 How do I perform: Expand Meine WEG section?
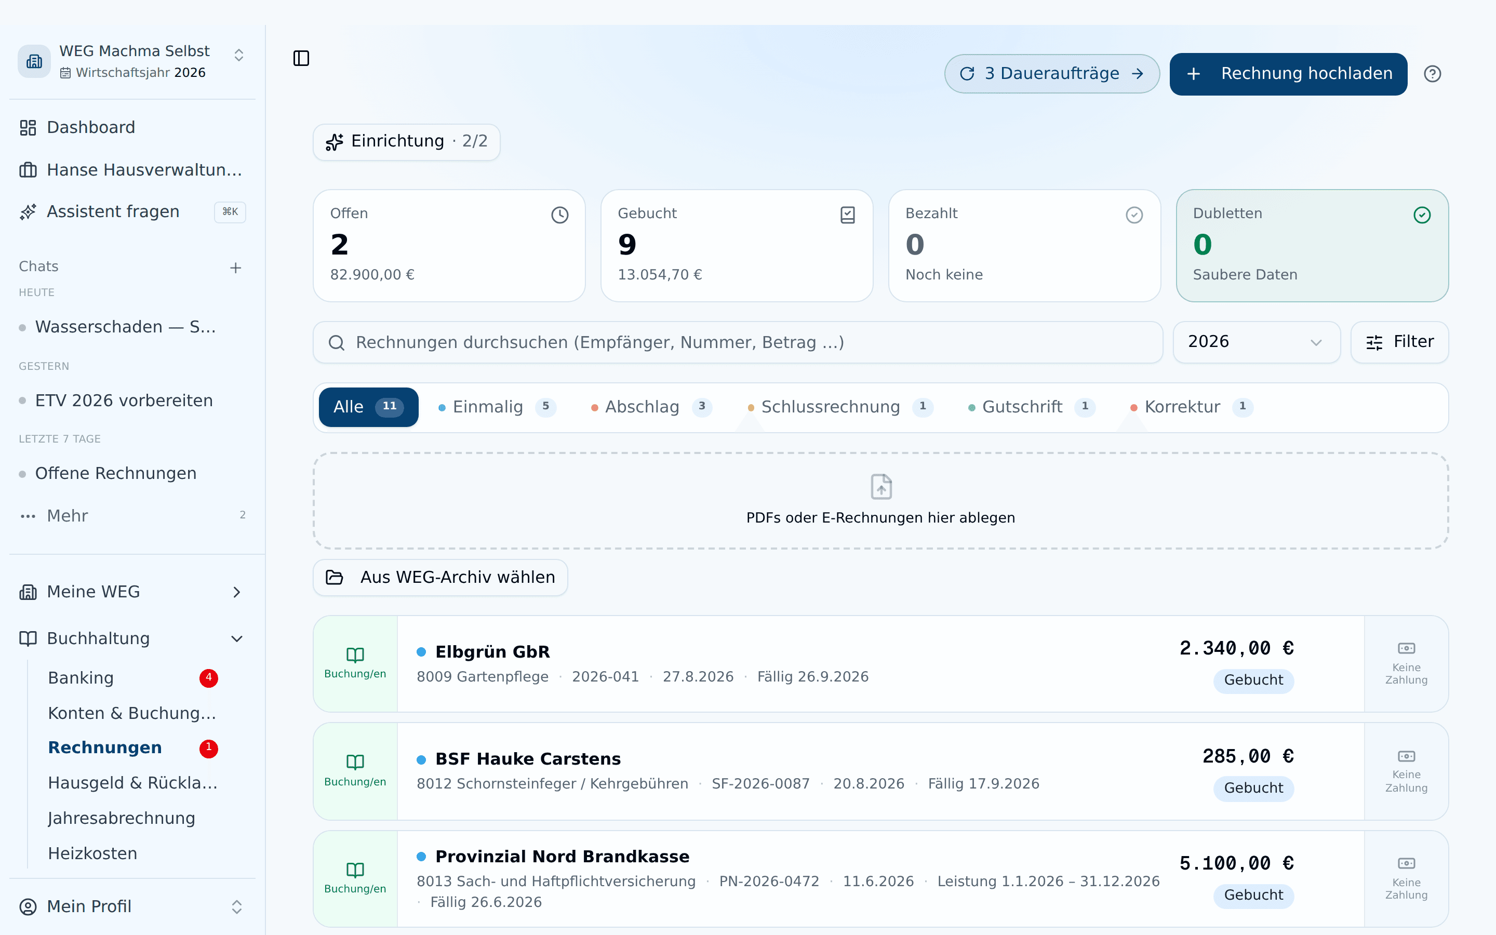(x=132, y=592)
